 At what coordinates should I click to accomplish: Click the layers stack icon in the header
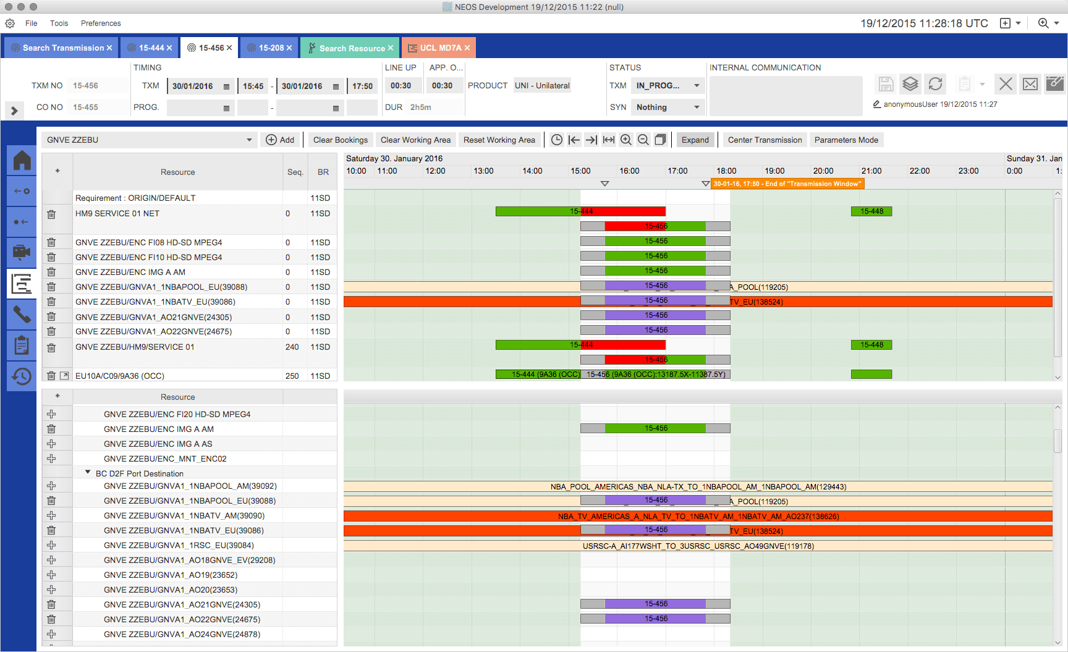[910, 84]
